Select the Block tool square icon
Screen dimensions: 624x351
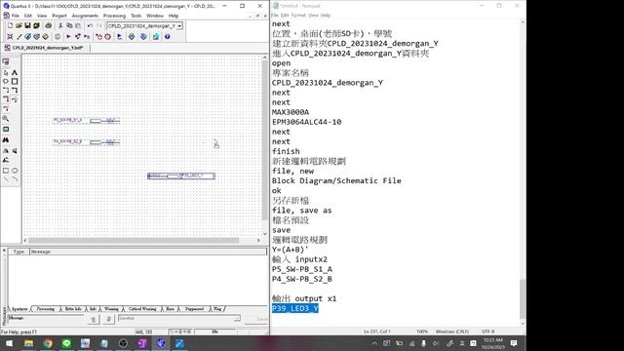tap(15, 81)
